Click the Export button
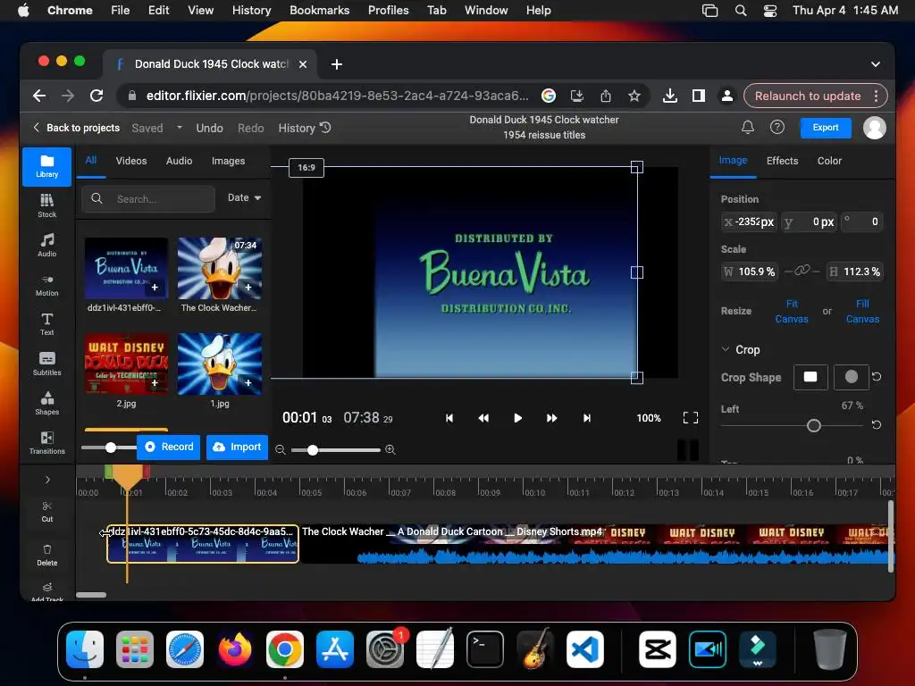915x686 pixels. [x=825, y=127]
